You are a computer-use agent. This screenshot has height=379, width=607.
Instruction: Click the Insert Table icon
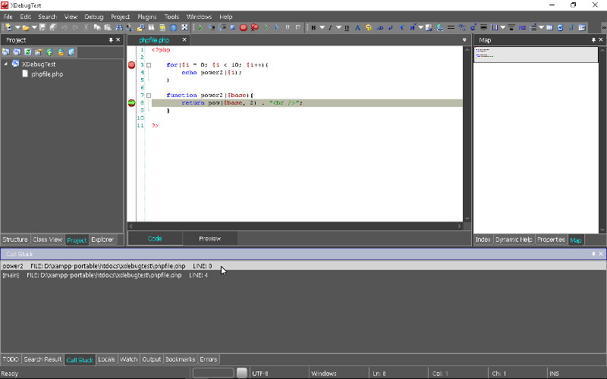click(549, 27)
